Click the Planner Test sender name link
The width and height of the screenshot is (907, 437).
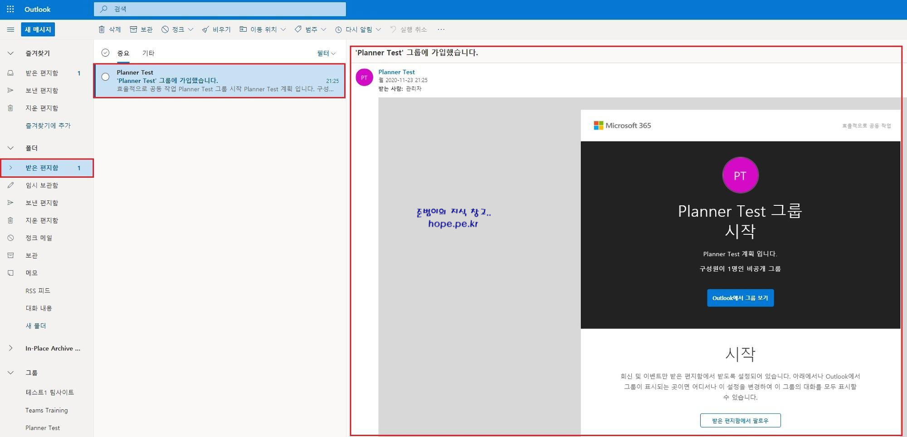point(396,72)
